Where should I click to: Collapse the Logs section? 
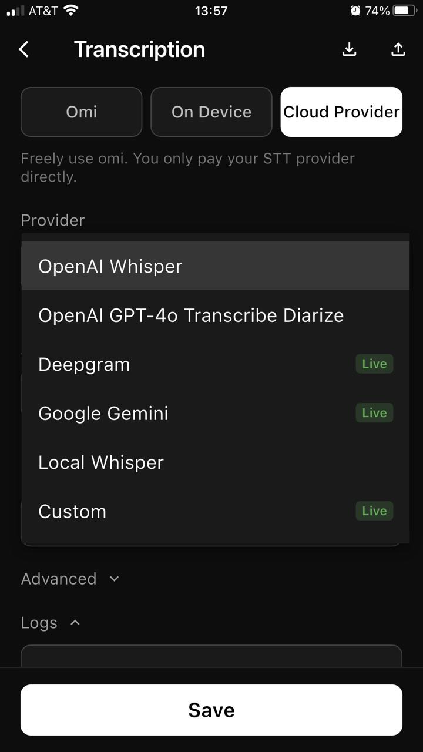pyautogui.click(x=51, y=623)
